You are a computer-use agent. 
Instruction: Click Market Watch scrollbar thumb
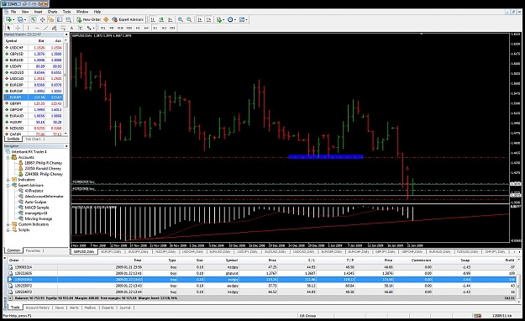click(x=66, y=75)
